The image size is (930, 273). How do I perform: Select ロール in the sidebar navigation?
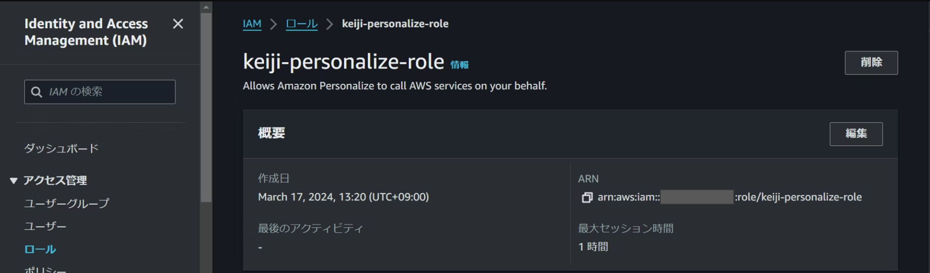pos(40,249)
